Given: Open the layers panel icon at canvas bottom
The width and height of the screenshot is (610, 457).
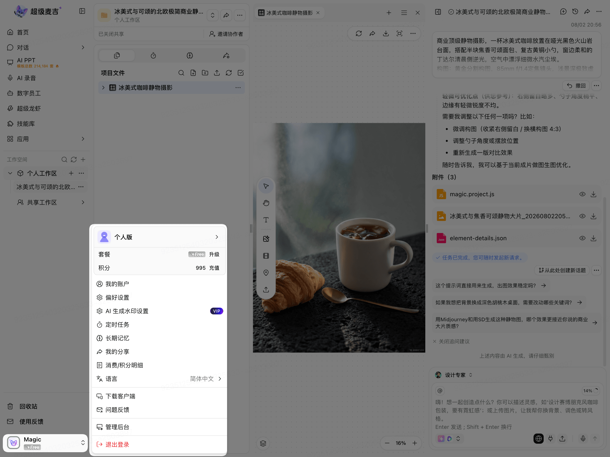Looking at the screenshot, I should (263, 443).
